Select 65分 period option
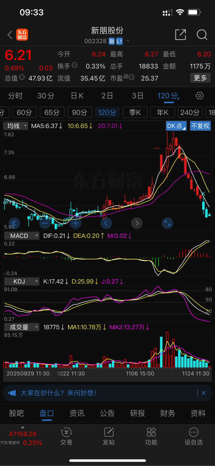 click(x=52, y=112)
